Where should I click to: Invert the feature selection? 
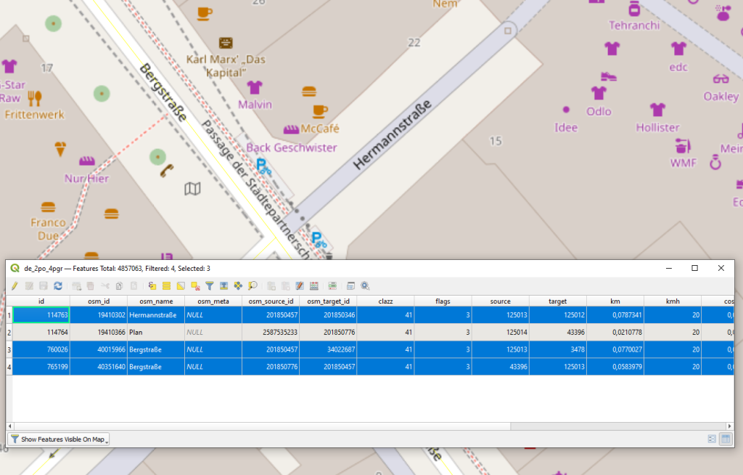181,286
